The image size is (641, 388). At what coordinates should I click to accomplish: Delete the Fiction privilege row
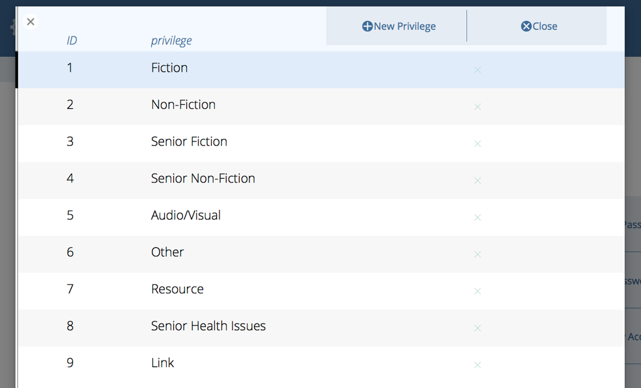point(477,70)
